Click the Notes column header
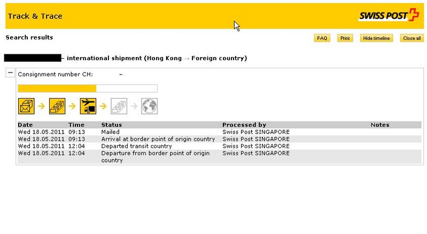Viewport: 427px width, 234px height. click(380, 125)
